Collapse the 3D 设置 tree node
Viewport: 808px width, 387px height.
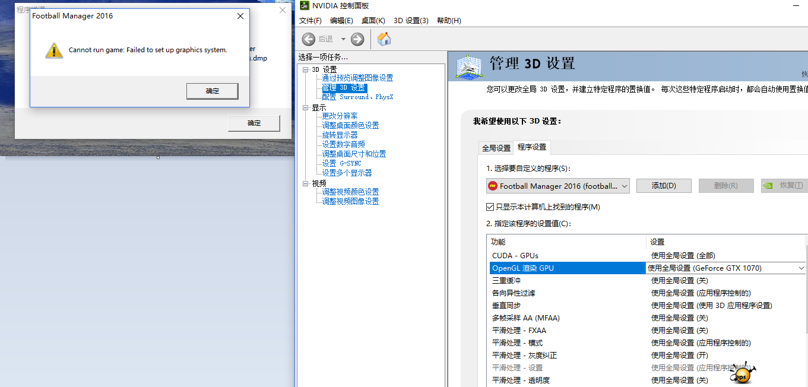(x=306, y=70)
